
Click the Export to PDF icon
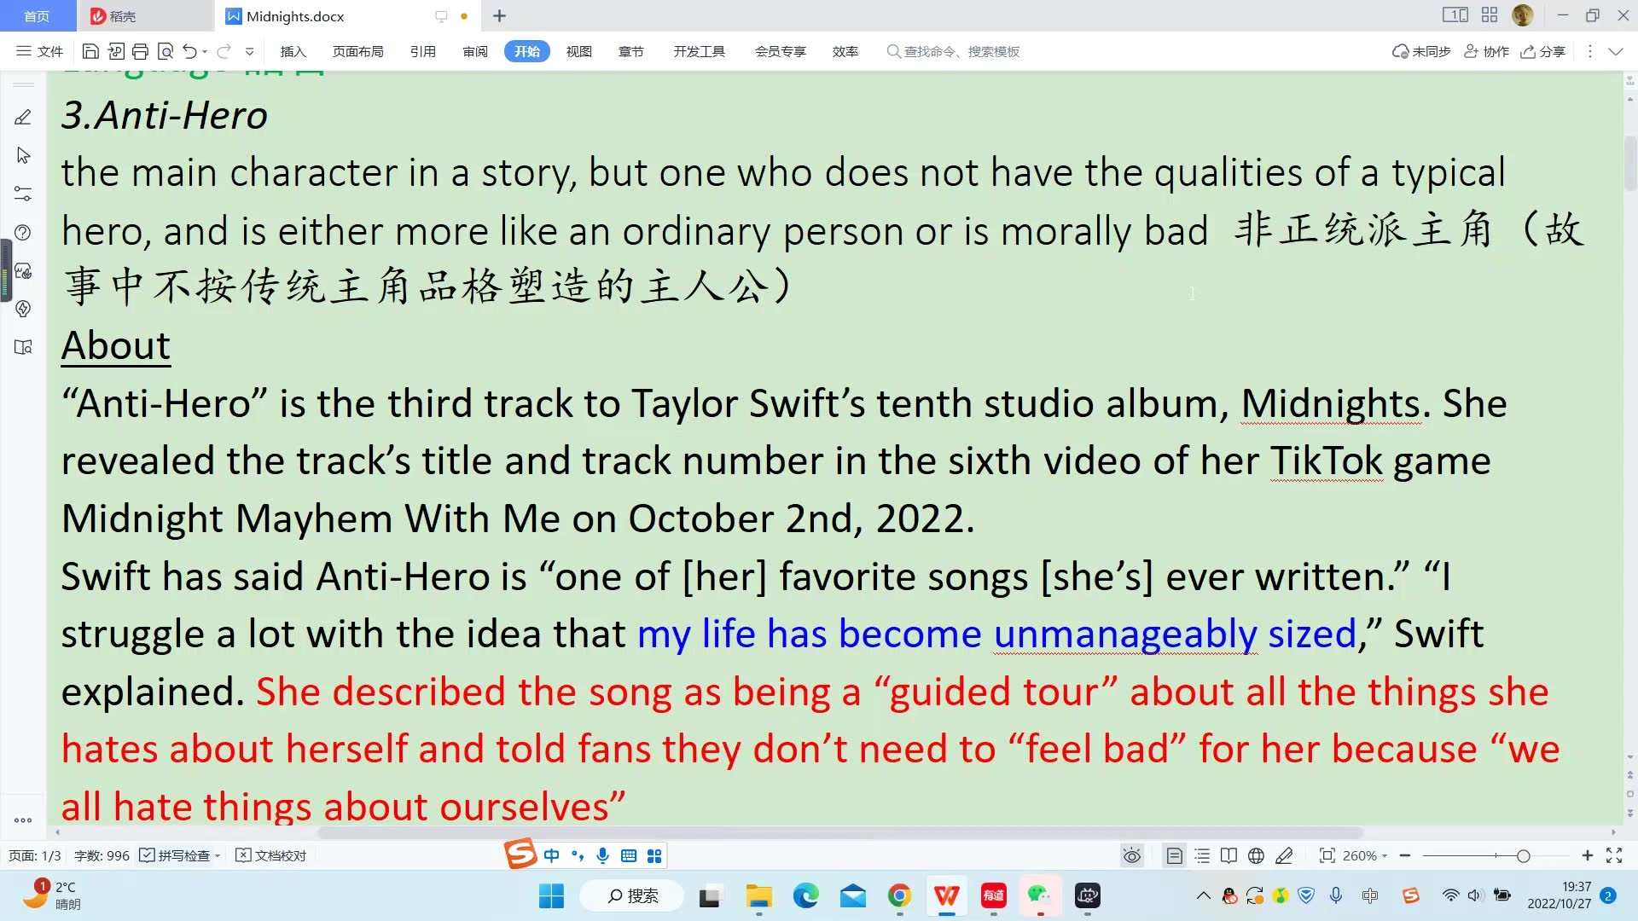click(x=116, y=51)
